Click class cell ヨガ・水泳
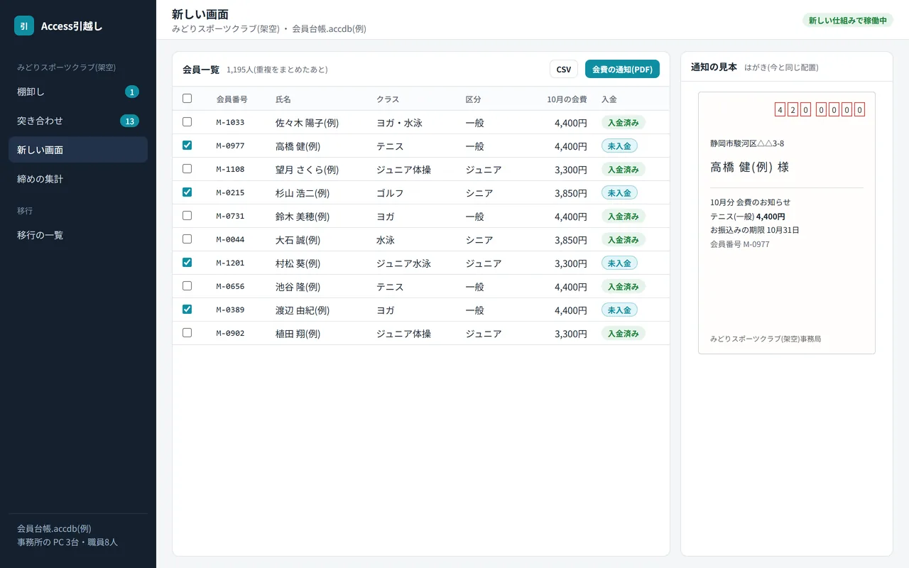This screenshot has height=568, width=909. [399, 123]
